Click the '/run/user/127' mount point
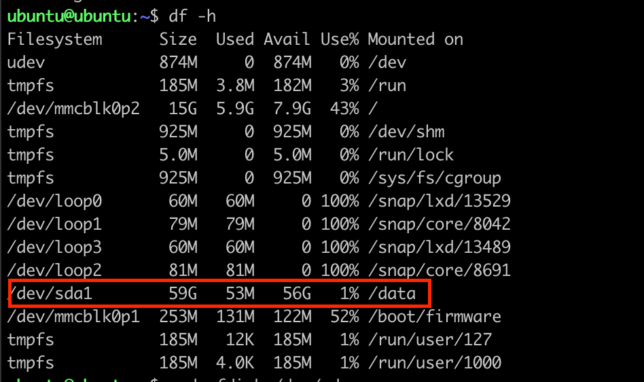This screenshot has width=644, height=382. pos(430,340)
